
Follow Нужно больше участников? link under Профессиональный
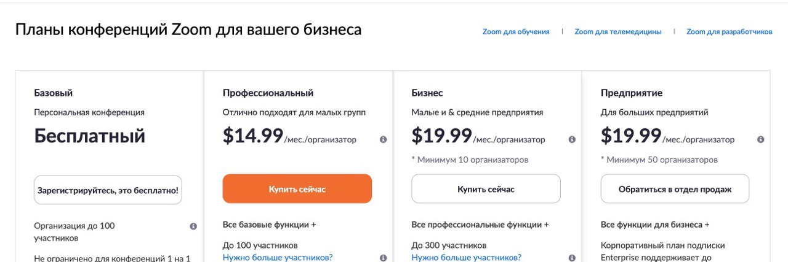click(278, 258)
